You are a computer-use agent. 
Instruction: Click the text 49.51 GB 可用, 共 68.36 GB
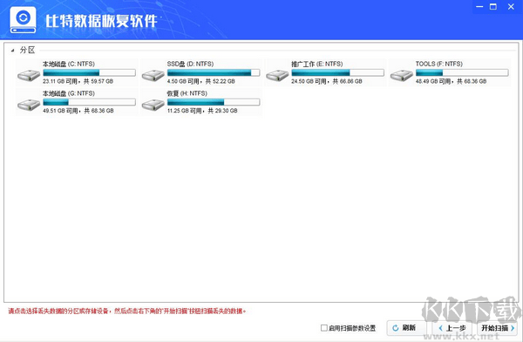(78, 111)
